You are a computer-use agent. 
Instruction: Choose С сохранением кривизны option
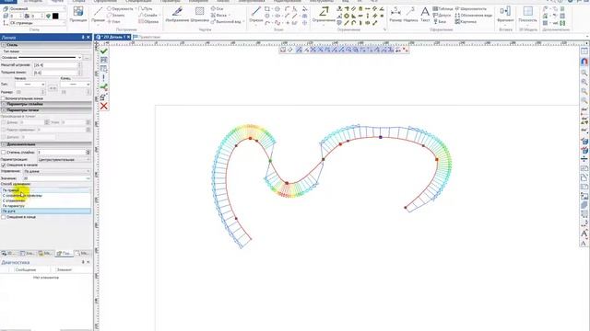pyautogui.click(x=45, y=196)
